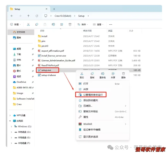Open 主文件夹 in sidebar
This screenshot has width=167, height=154.
(21, 32)
